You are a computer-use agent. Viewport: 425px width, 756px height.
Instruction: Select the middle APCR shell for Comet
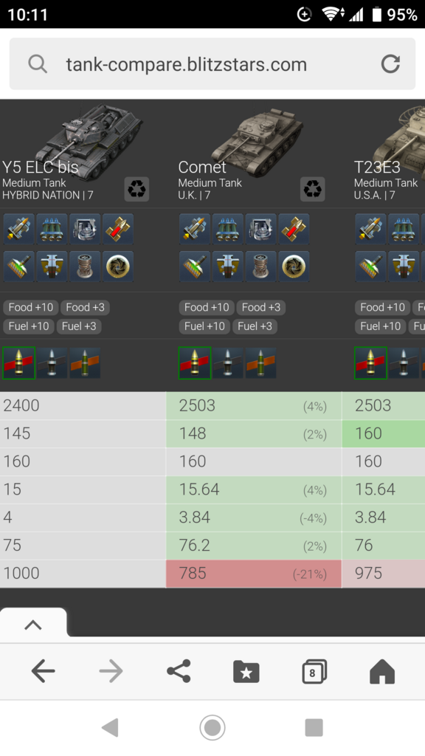pyautogui.click(x=228, y=363)
